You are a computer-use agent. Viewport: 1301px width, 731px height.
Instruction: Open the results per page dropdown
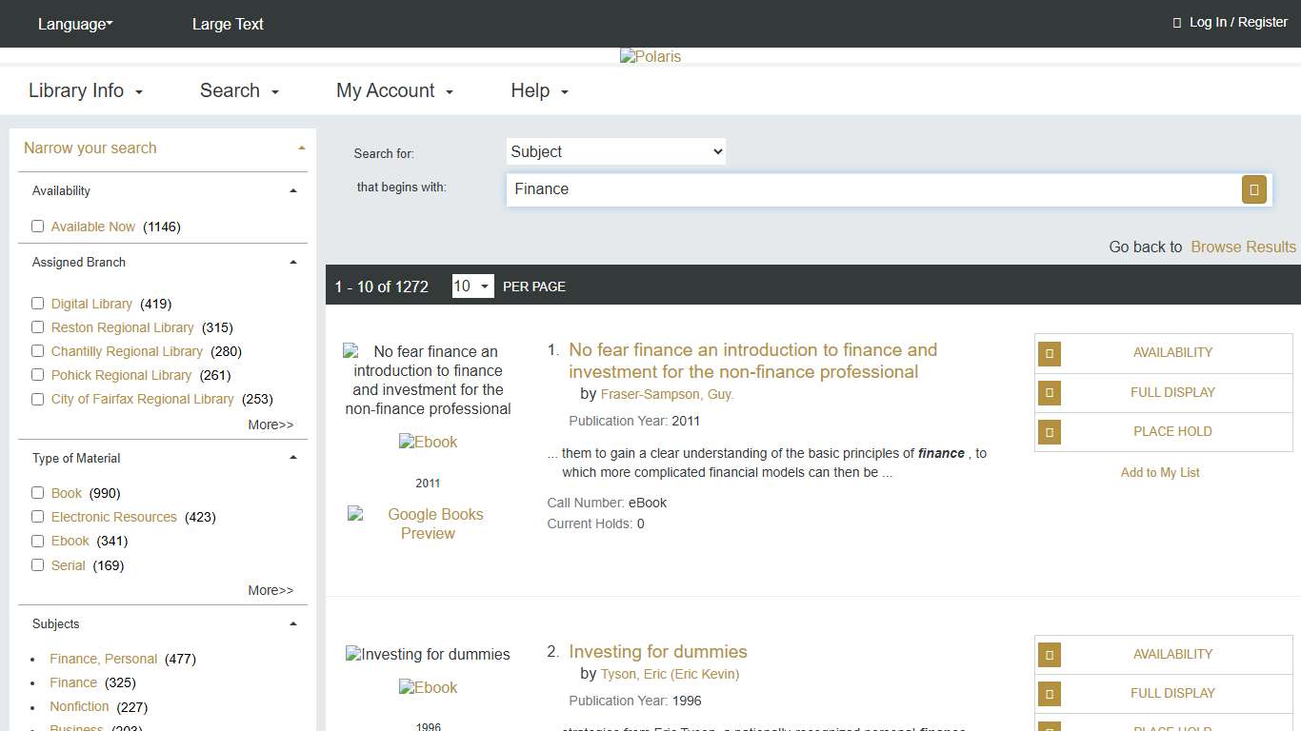tap(472, 286)
